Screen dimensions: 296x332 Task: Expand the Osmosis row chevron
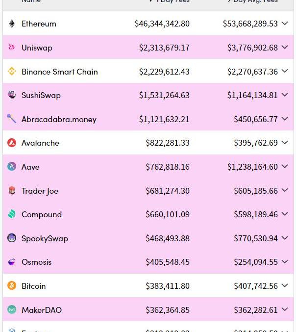[285, 262]
